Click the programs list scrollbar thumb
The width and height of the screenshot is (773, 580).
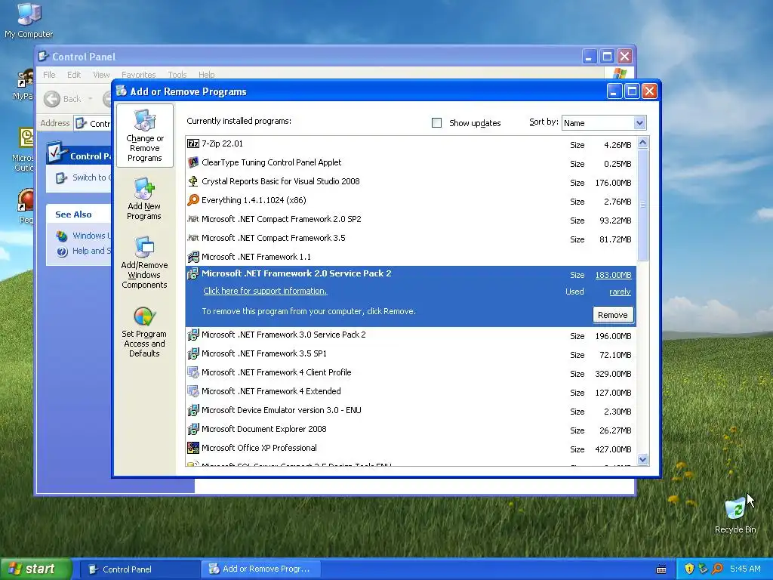pyautogui.click(x=642, y=205)
